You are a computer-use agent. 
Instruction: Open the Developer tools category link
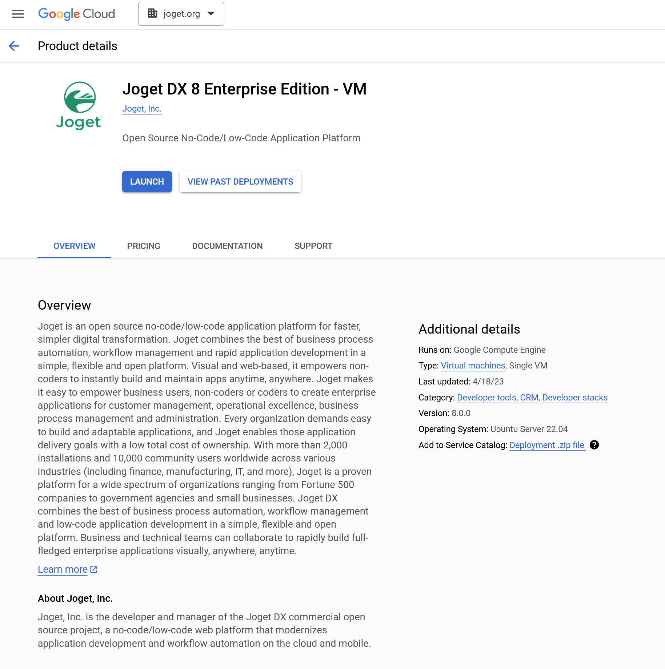486,398
